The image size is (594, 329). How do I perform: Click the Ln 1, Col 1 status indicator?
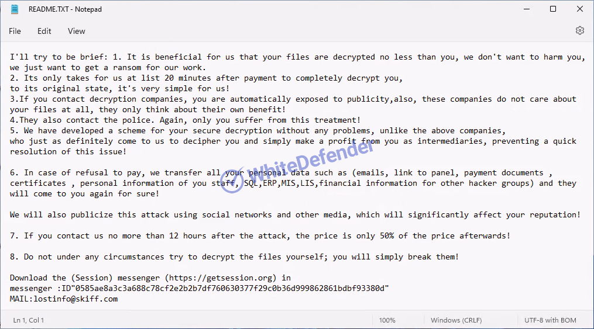[x=29, y=320]
